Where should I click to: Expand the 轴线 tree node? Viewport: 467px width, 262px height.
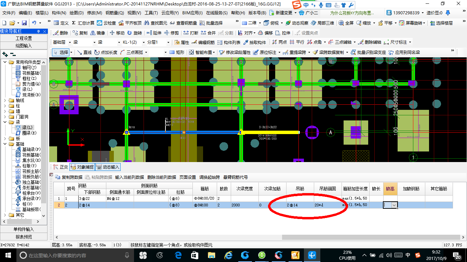[x=5, y=100]
